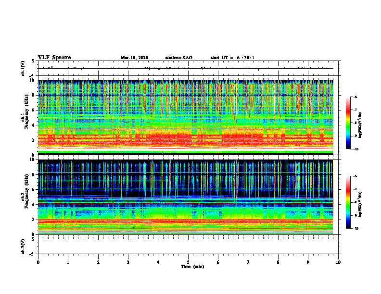
Task: Select the date text "Mar.10, 2020"
Action: pos(134,58)
